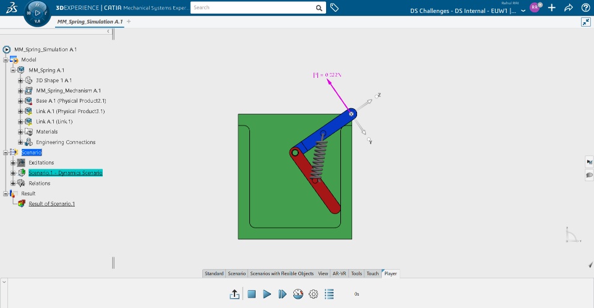Expand the Relations node
594x308 pixels.
point(13,183)
